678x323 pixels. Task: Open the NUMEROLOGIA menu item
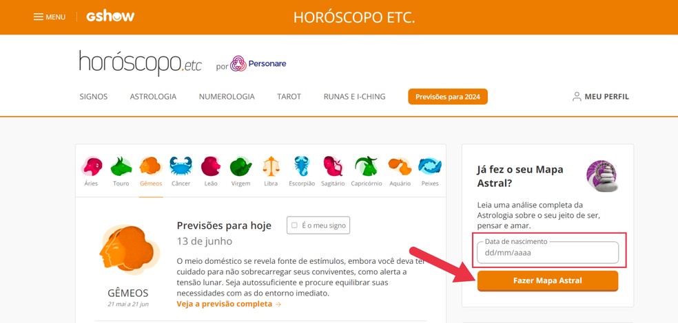(227, 97)
